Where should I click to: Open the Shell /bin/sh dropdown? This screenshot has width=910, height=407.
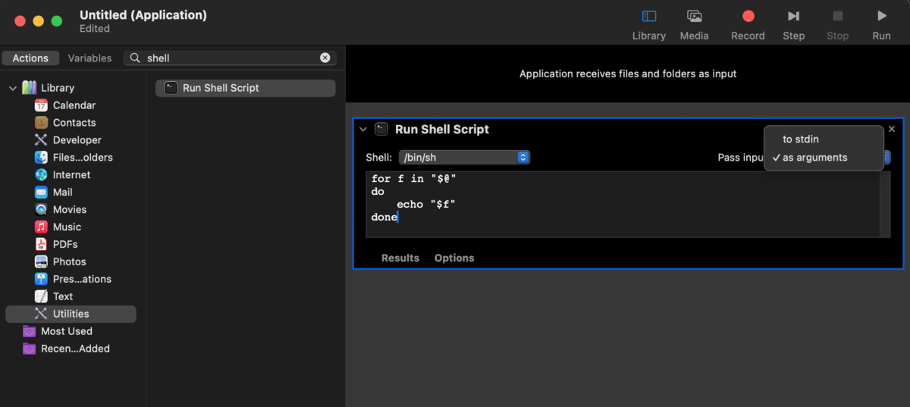click(x=464, y=158)
